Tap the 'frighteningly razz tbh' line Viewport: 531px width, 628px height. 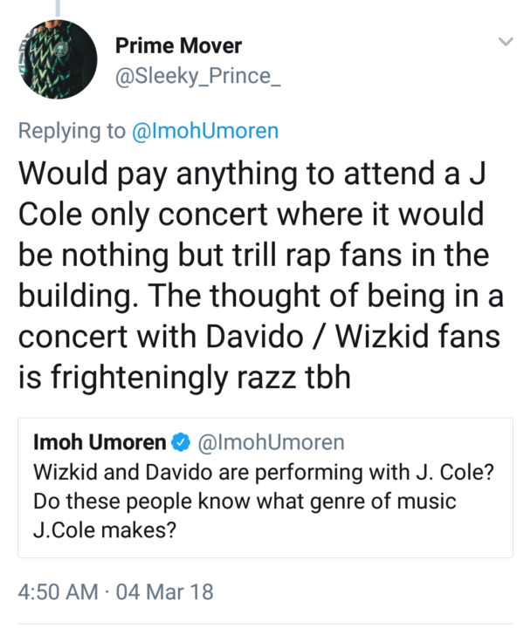[x=184, y=378]
